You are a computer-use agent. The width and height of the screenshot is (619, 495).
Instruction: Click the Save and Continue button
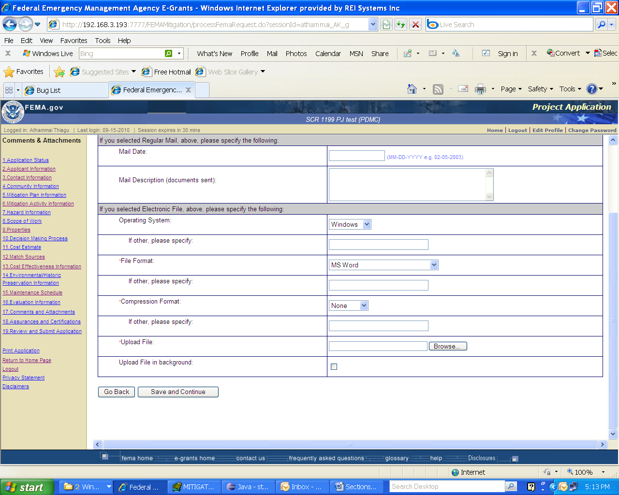click(178, 392)
